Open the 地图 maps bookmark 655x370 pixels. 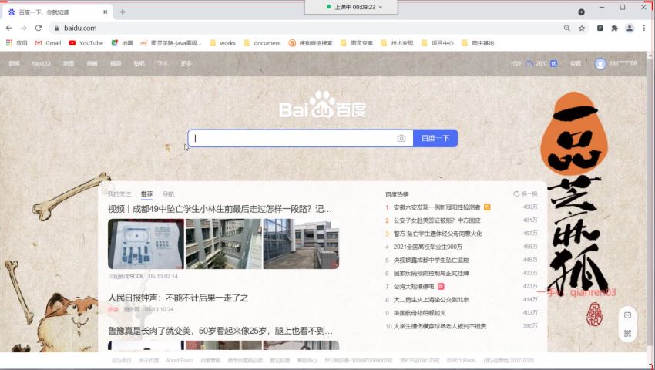(122, 43)
